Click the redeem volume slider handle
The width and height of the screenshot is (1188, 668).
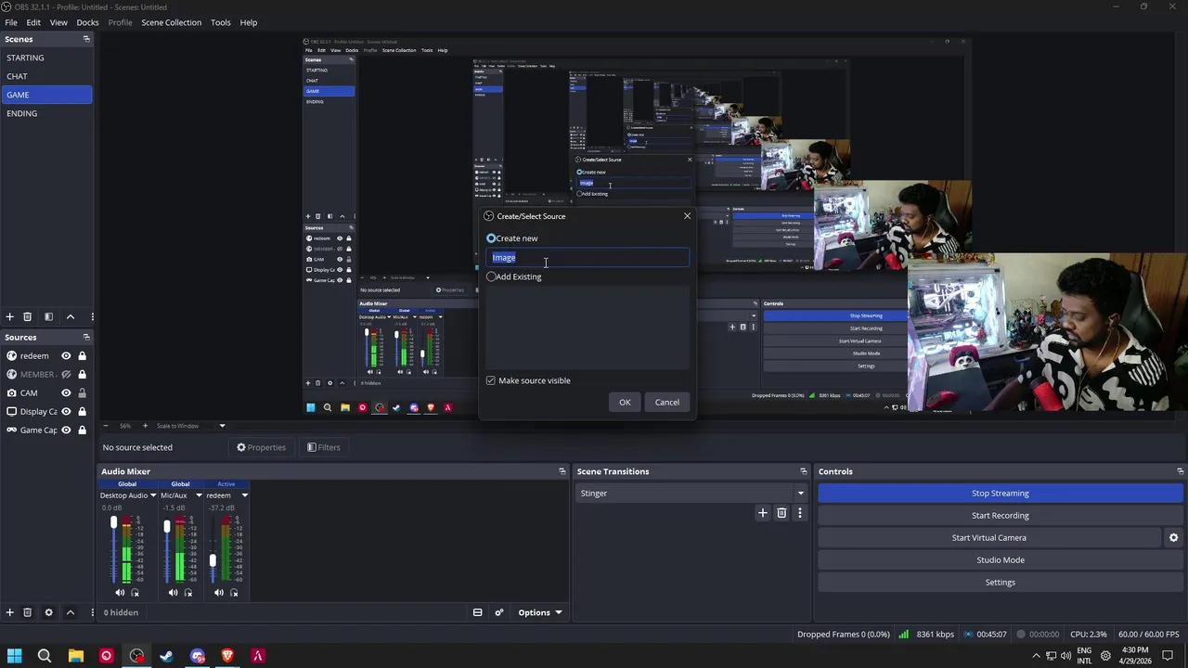[213, 560]
